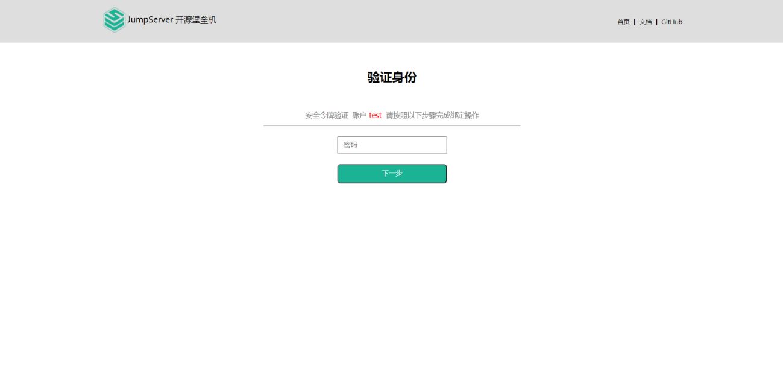Open the GitHub link in header

coord(671,22)
